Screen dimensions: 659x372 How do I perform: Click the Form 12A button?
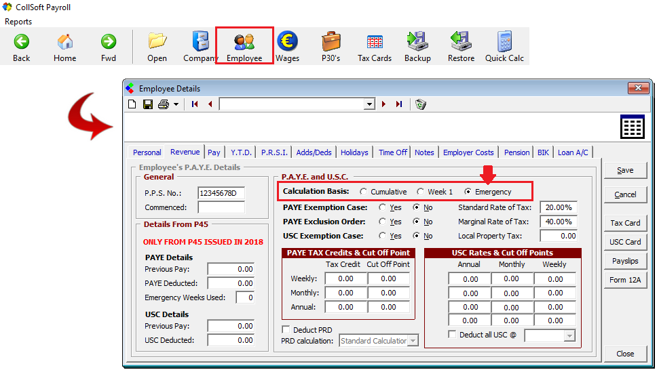click(625, 280)
